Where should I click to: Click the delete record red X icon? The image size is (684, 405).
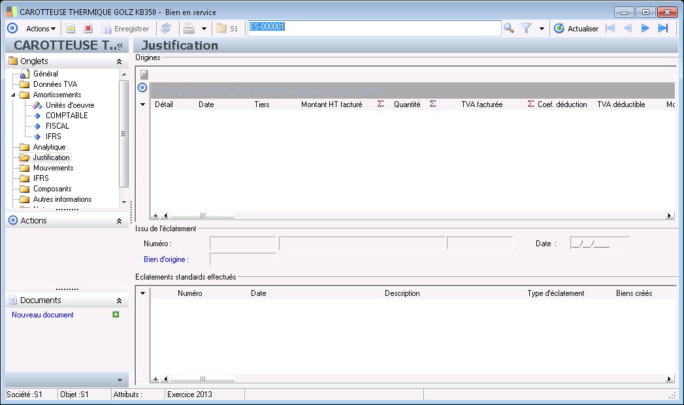(88, 29)
